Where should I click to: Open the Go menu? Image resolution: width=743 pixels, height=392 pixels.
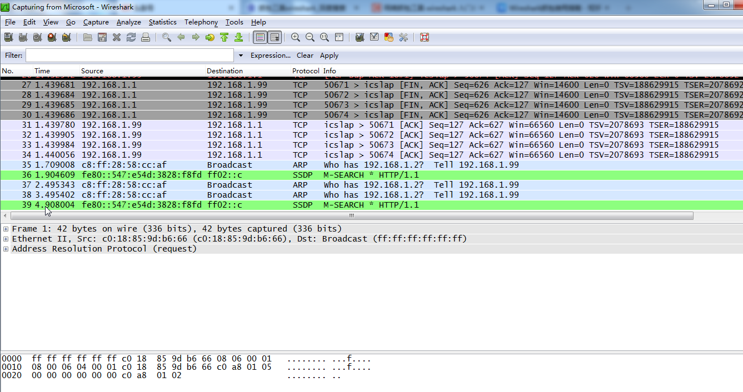coord(71,22)
